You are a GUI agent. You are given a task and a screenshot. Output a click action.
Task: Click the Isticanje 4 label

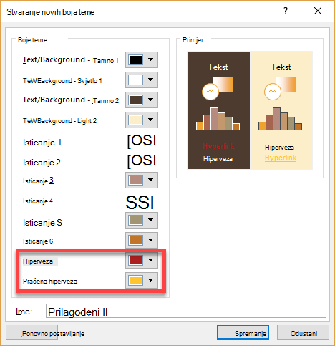tap(38, 201)
